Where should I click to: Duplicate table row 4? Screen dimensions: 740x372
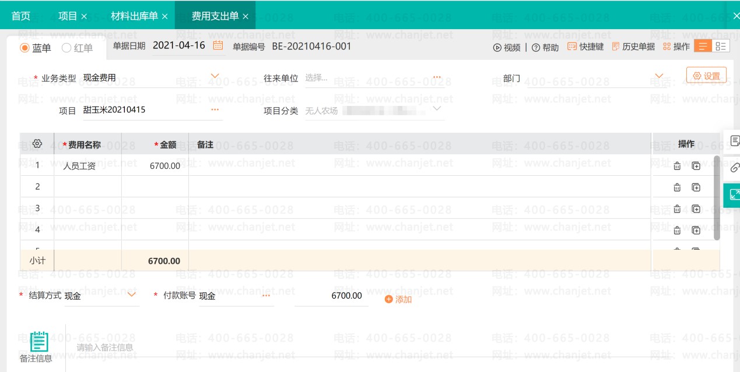coord(696,230)
